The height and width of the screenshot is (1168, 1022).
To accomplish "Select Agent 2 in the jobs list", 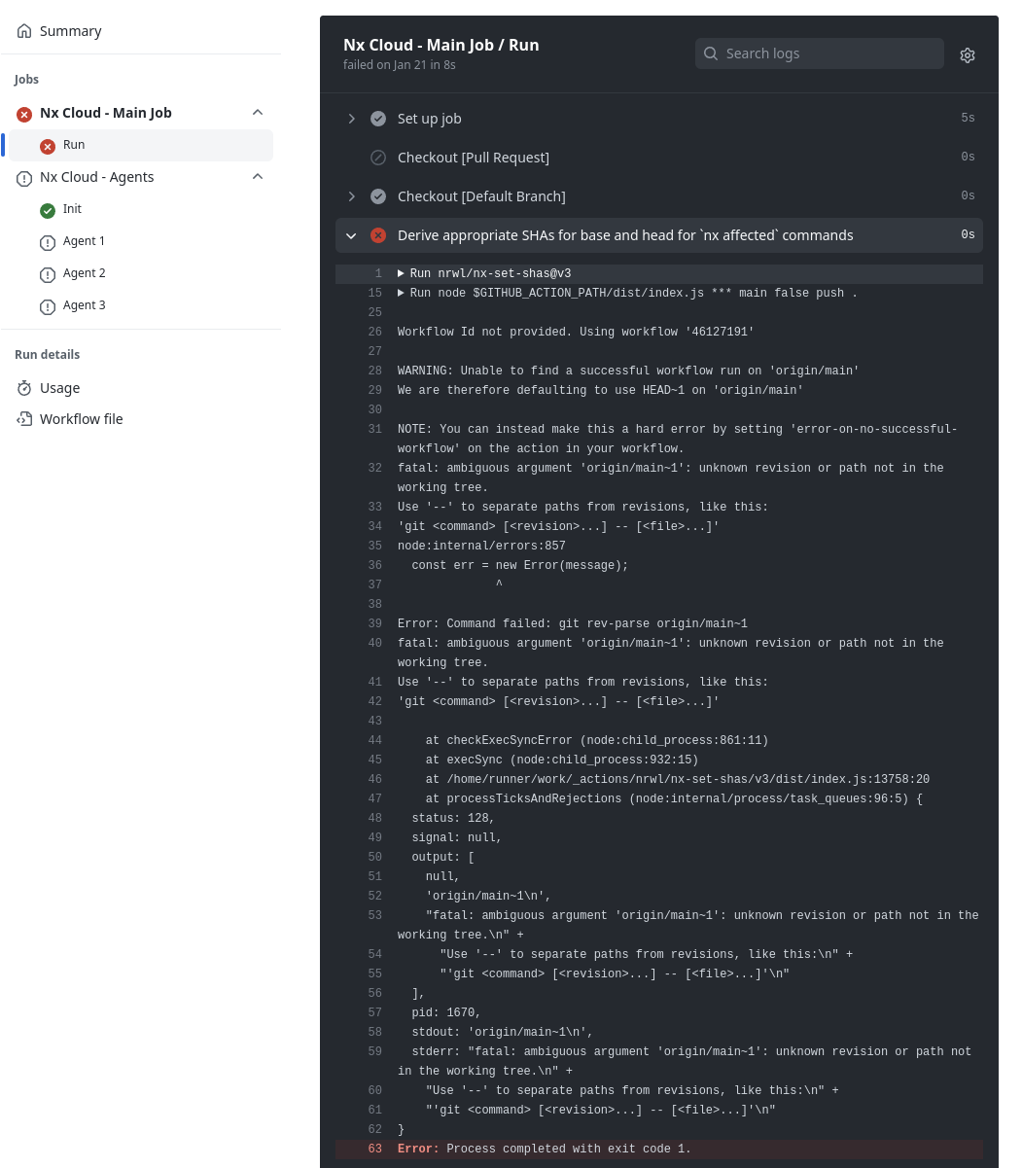I will [x=85, y=273].
